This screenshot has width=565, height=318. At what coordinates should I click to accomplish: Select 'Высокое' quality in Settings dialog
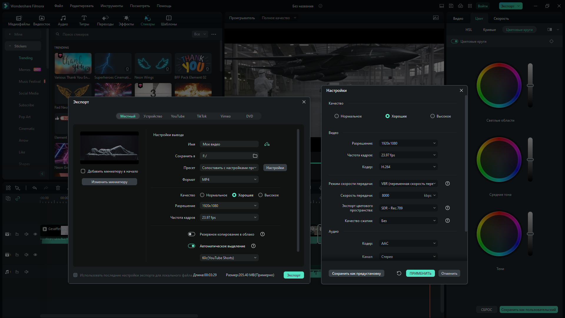tap(433, 116)
